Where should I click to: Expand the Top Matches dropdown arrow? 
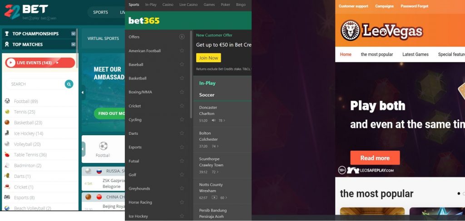(73, 44)
